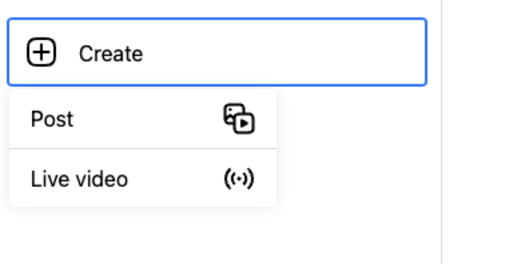
Task: Select the stacked media icon in the menu
Action: click(239, 118)
